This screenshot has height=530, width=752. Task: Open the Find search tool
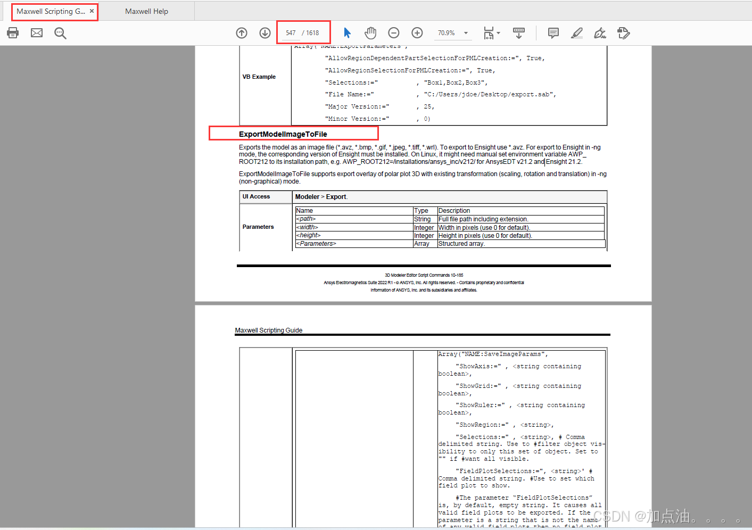(60, 33)
